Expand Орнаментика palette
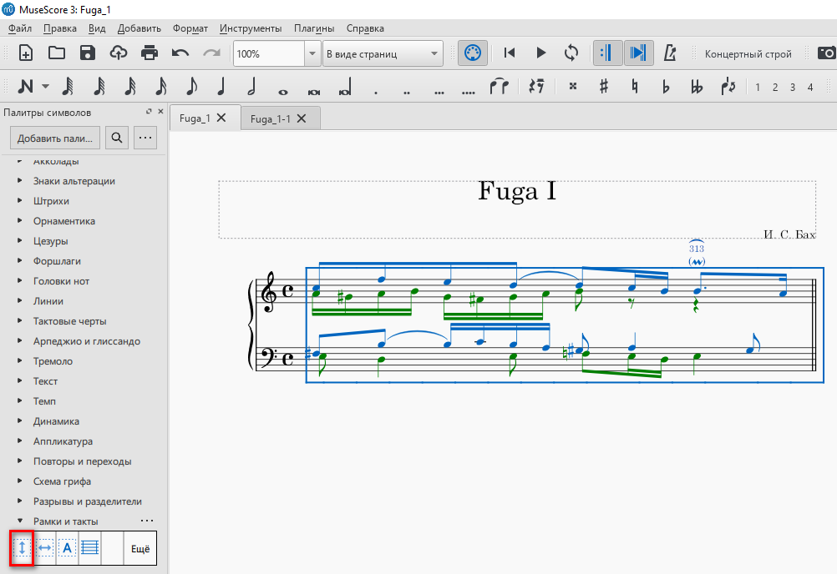The height and width of the screenshot is (574, 837). tap(20, 220)
